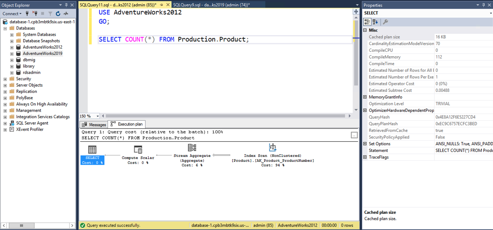Expand the Database Snapshots folder

(12, 41)
